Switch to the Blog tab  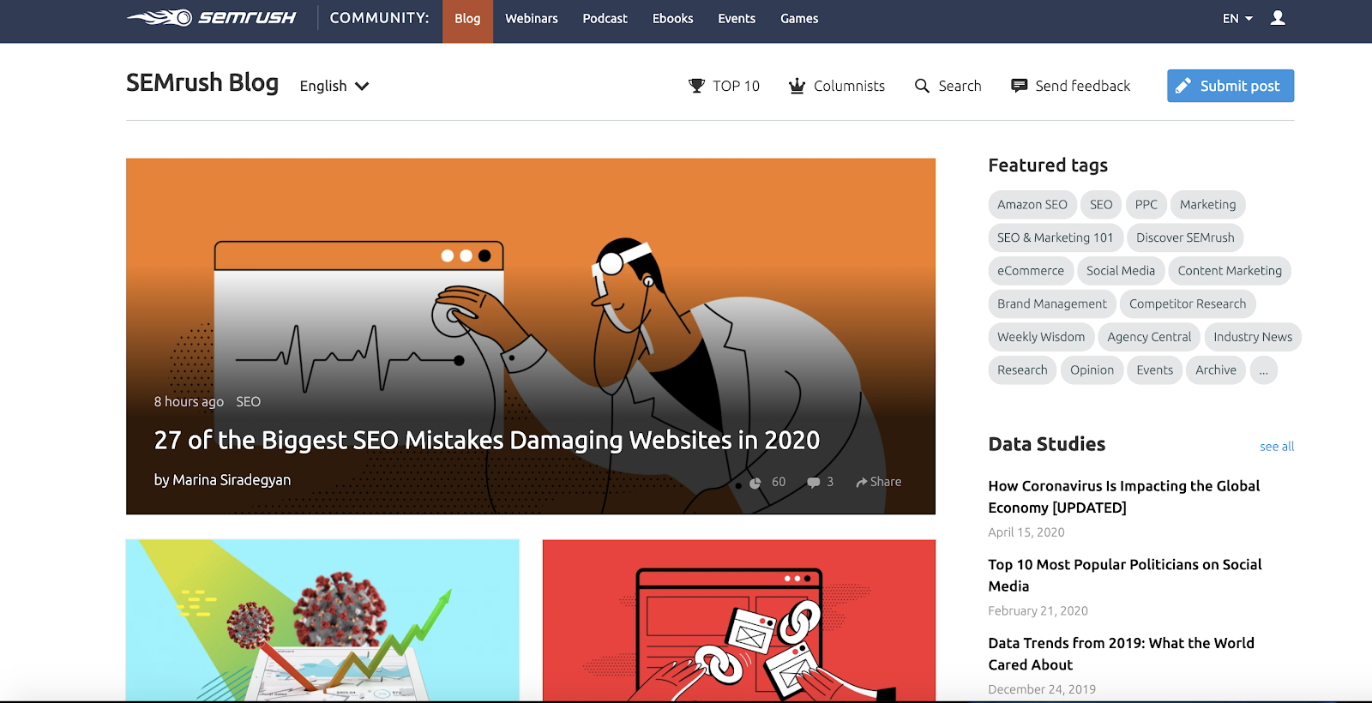coord(467,19)
